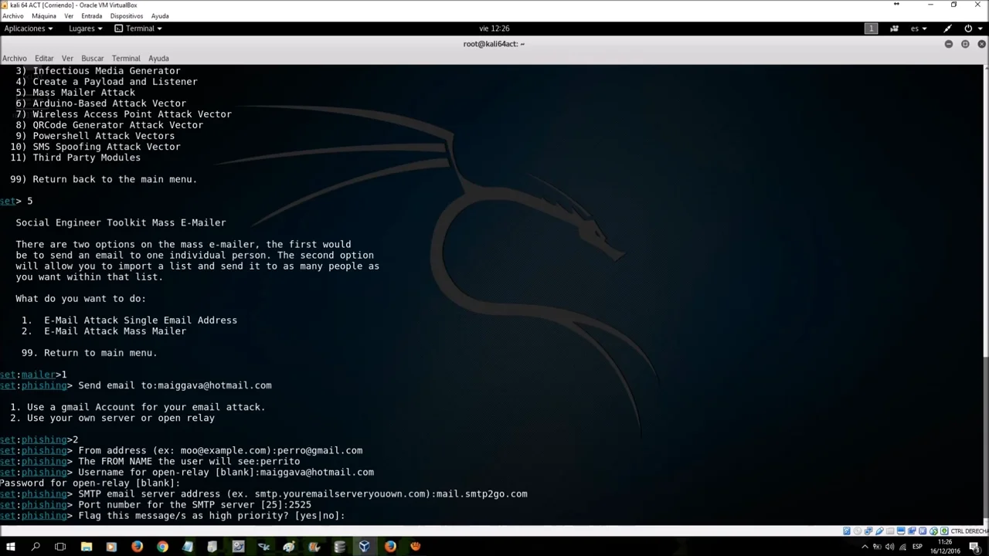Image resolution: width=989 pixels, height=556 pixels.
Task: Click text 'Use your own server or open relay'
Action: click(121, 418)
